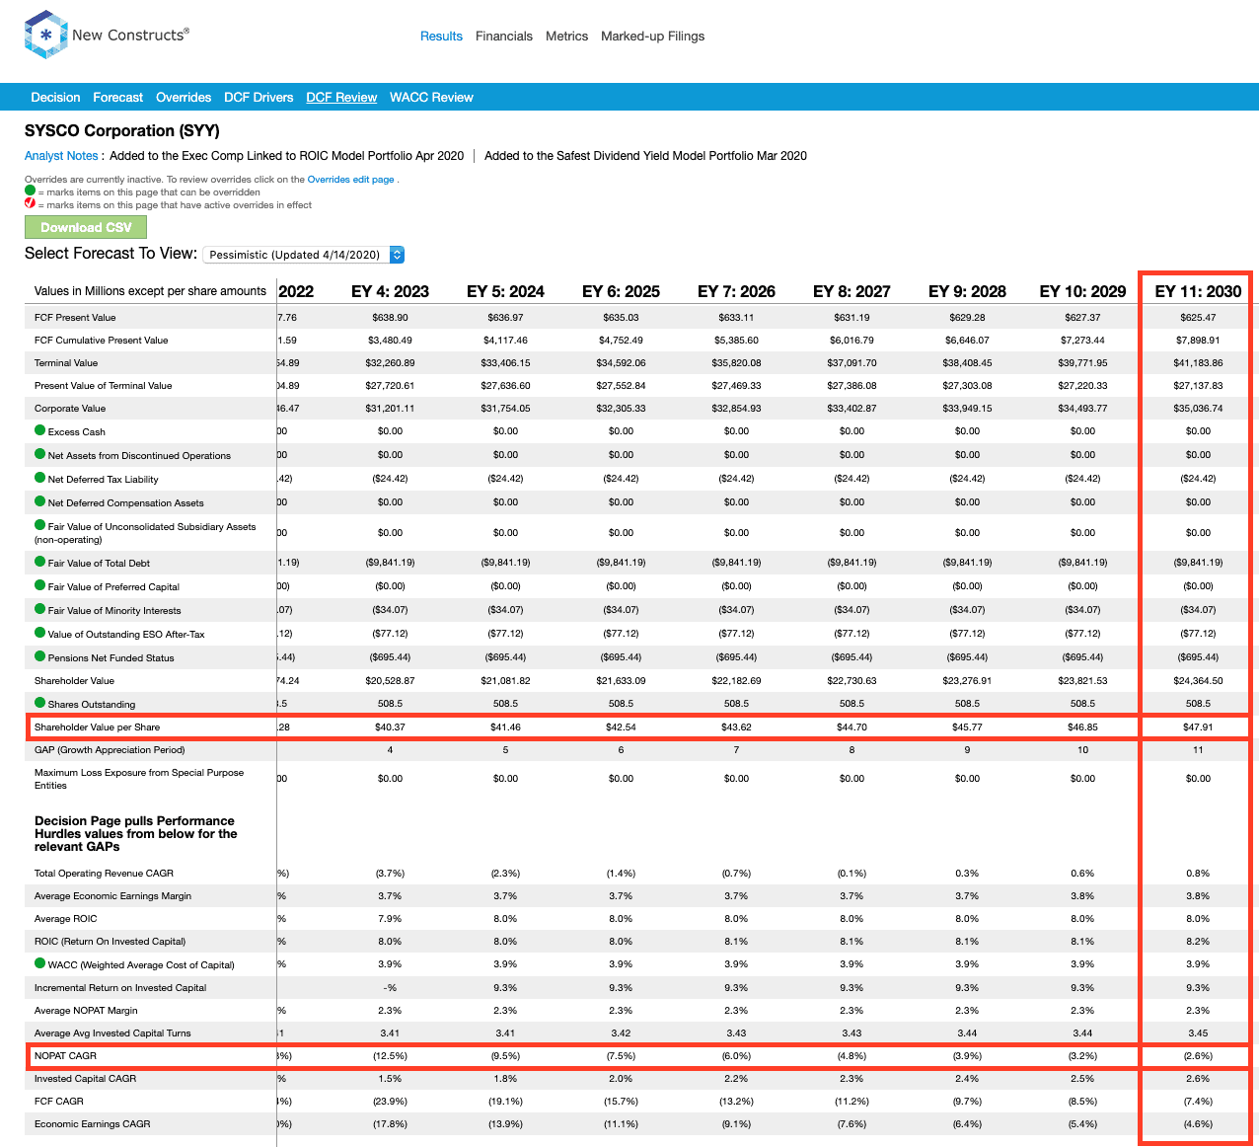Follow the Overrides edit page link
1259x1147 pixels.
[x=350, y=180]
